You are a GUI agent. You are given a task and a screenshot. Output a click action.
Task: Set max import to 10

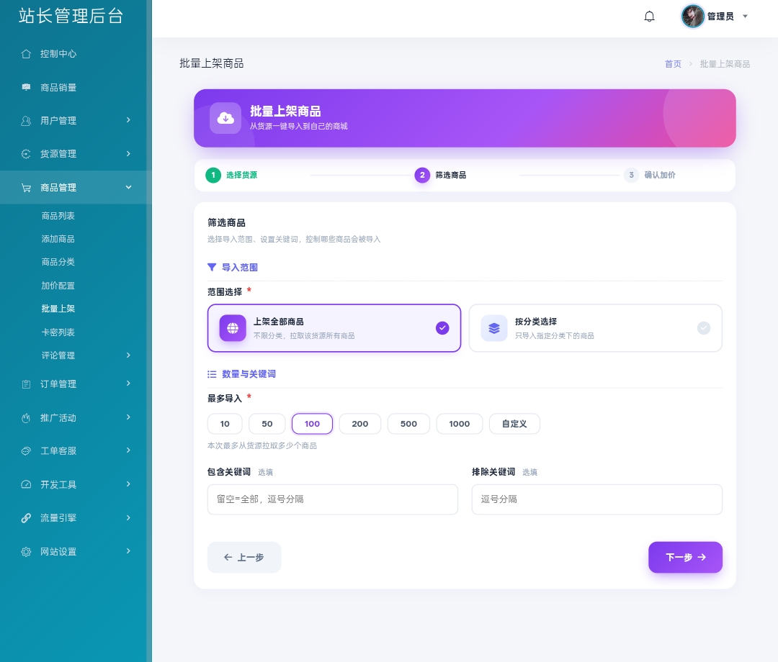(x=225, y=424)
